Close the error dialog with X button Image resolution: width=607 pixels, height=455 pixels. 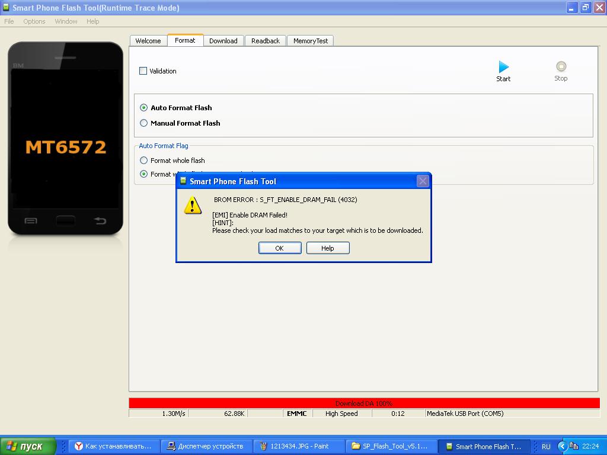click(423, 181)
